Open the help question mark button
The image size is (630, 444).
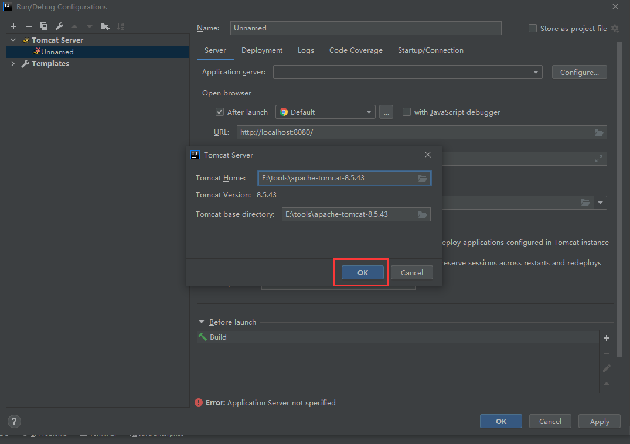click(x=14, y=422)
